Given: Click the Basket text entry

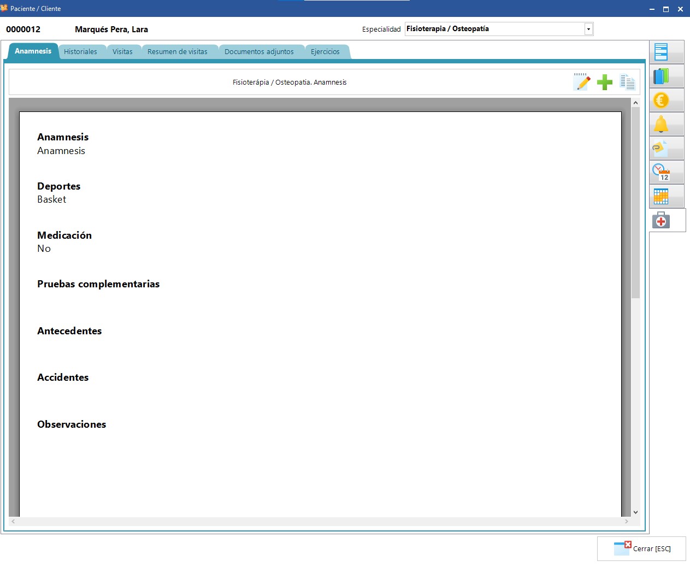Looking at the screenshot, I should (51, 199).
